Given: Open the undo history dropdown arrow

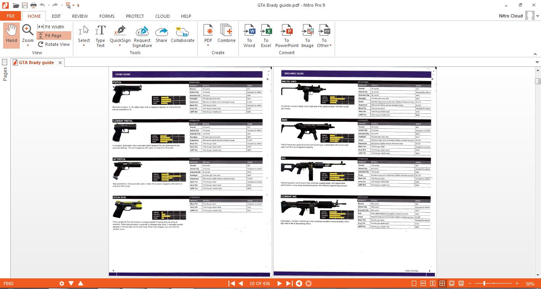Looking at the screenshot, I should coord(48,6).
